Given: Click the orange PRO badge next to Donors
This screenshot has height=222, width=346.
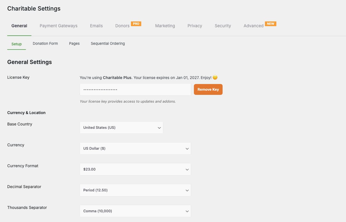Looking at the screenshot, I should [136, 24].
